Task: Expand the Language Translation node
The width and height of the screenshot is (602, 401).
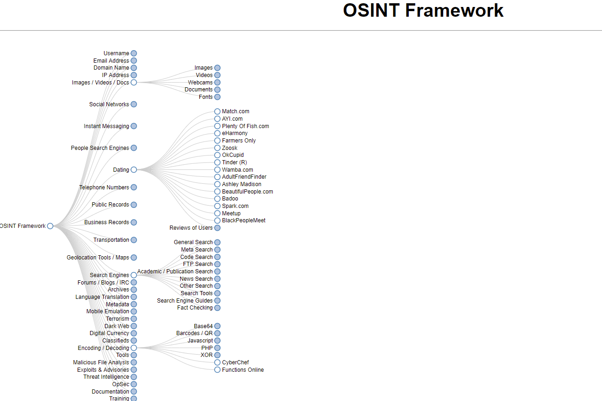Action: pyautogui.click(x=134, y=297)
